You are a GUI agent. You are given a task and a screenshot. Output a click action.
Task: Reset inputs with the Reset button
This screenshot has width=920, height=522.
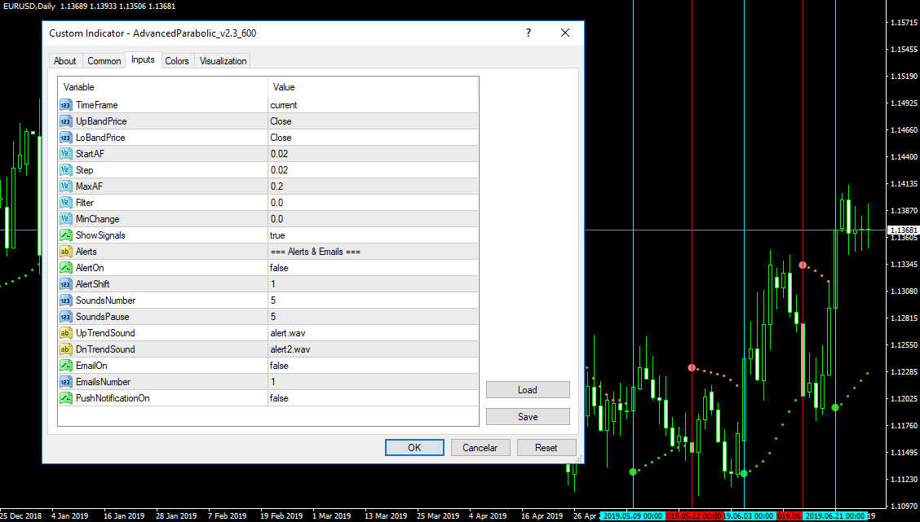546,448
